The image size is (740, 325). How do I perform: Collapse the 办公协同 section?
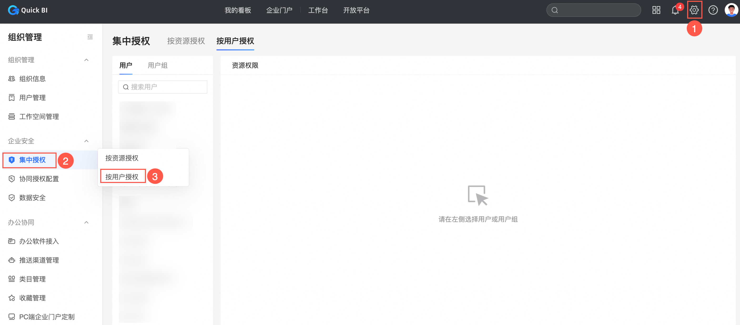pos(86,222)
